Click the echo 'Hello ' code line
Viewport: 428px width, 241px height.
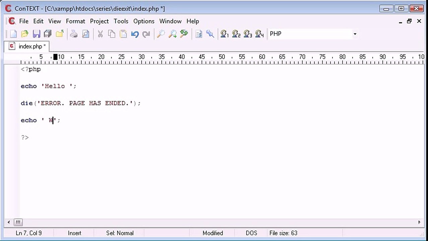pyautogui.click(x=49, y=86)
